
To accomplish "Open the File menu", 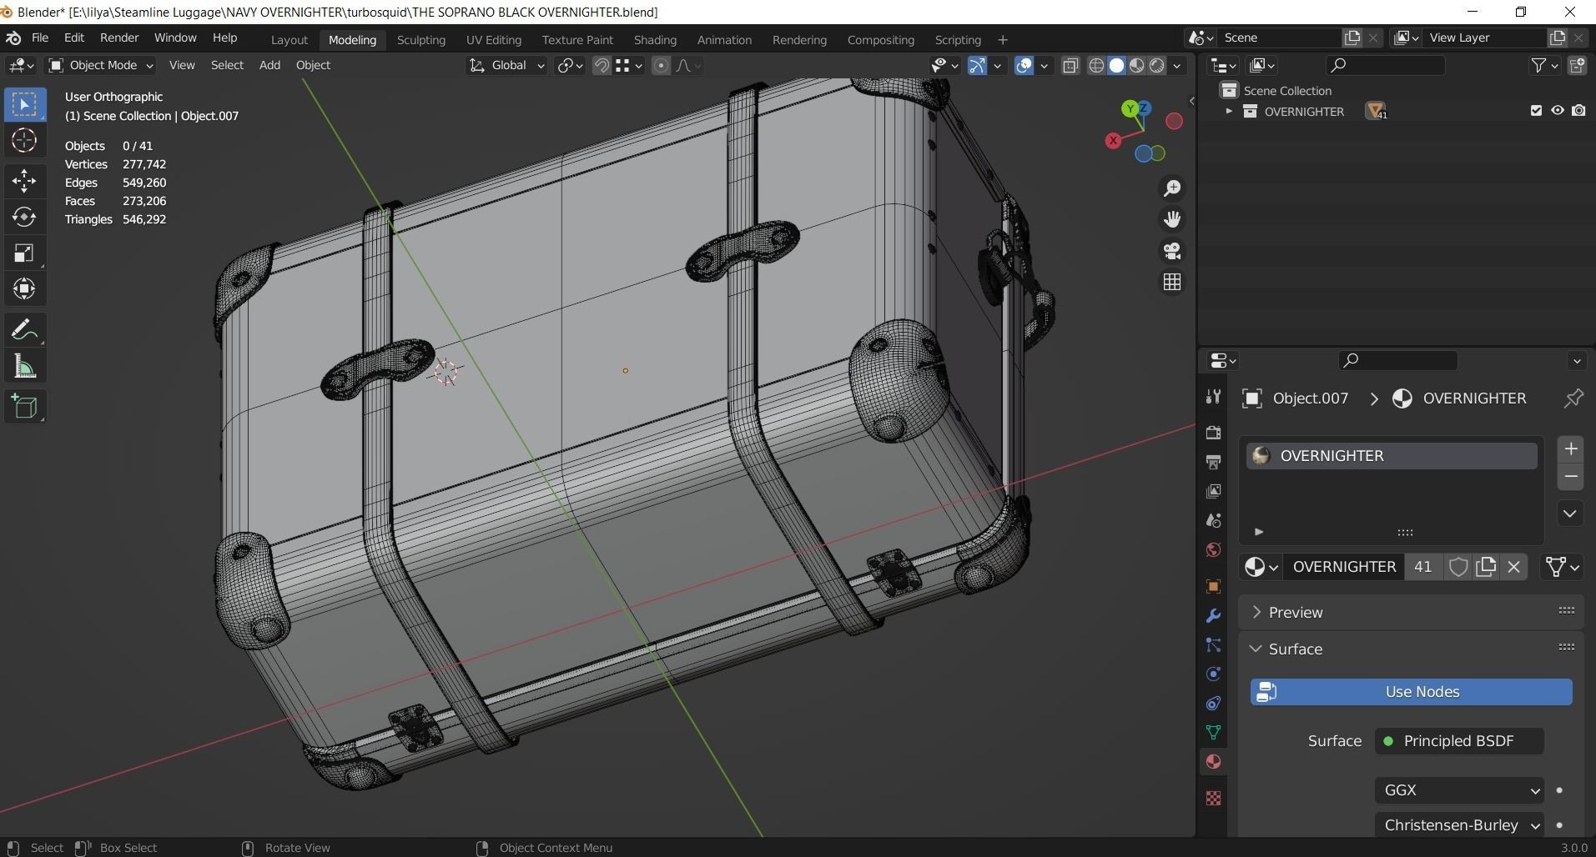I will [x=40, y=38].
